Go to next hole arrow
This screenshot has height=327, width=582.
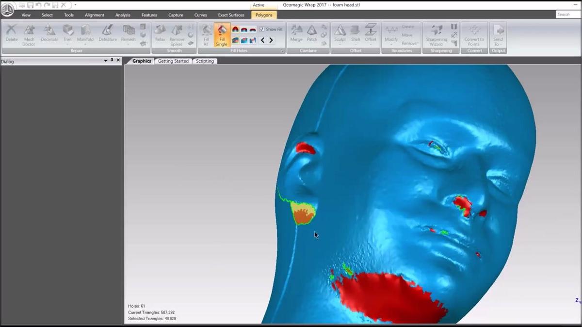point(271,40)
